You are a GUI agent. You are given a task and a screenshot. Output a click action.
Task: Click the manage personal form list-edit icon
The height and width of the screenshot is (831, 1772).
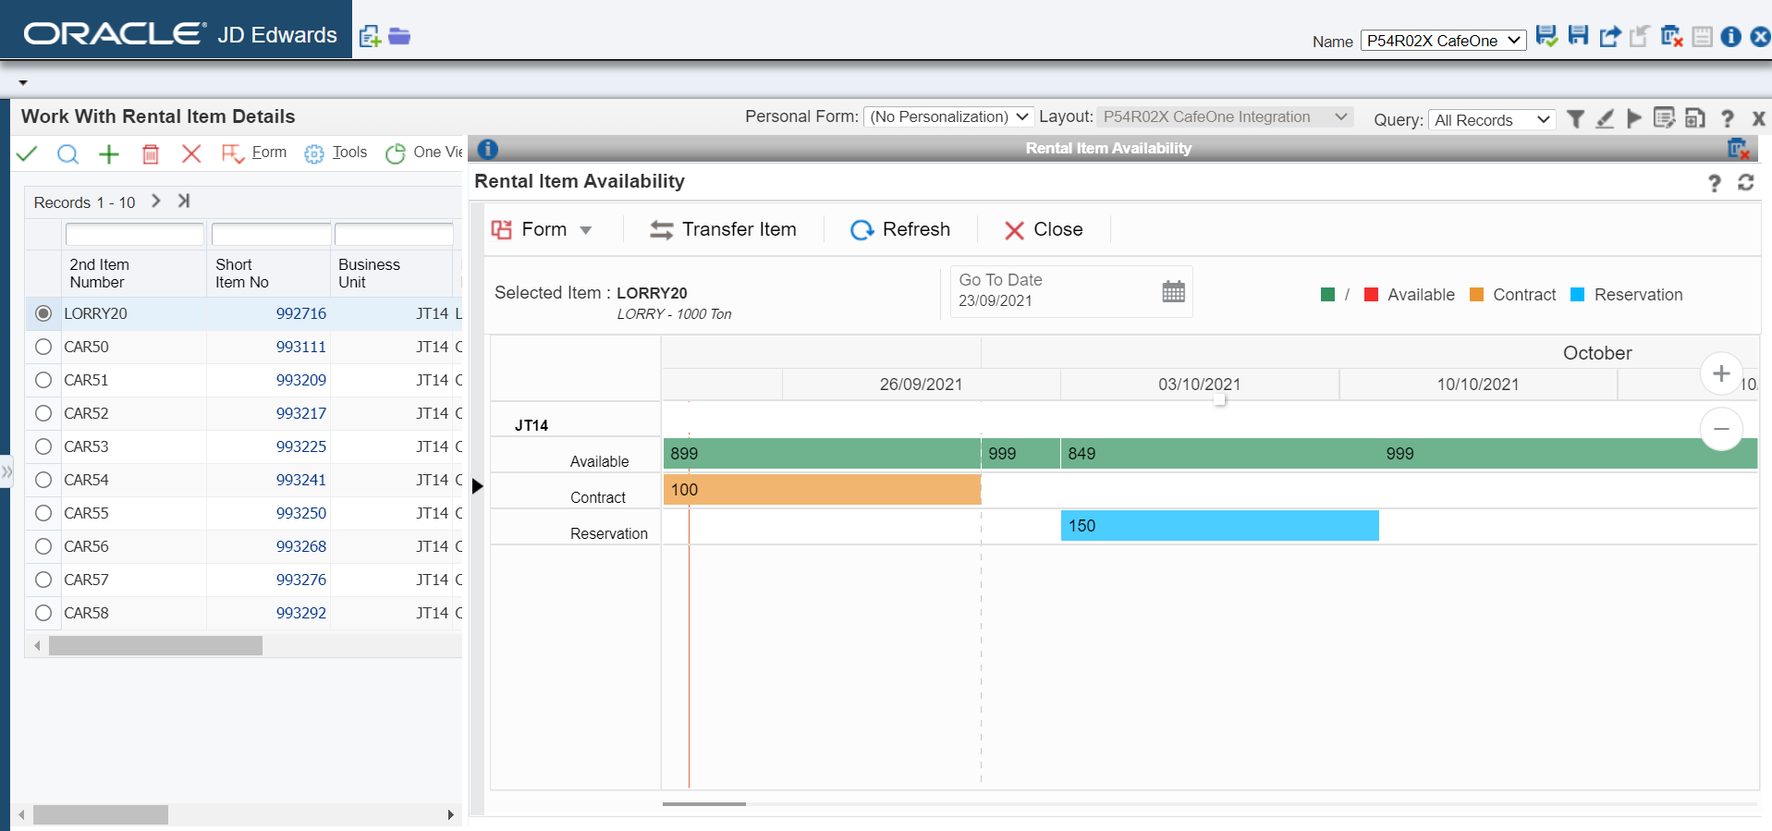pos(1664,117)
